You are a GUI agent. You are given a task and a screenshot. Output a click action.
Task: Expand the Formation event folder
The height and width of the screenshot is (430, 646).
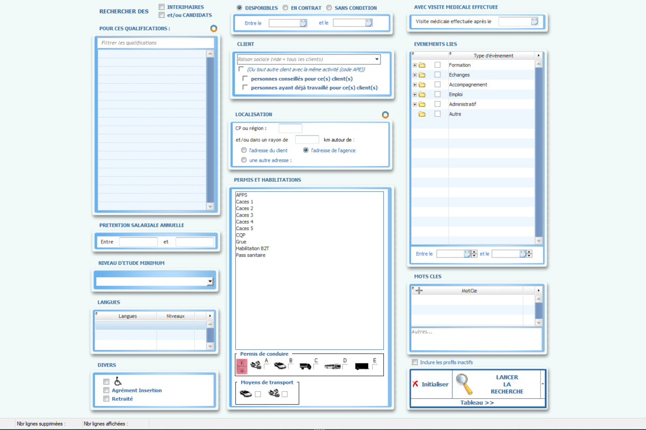415,65
